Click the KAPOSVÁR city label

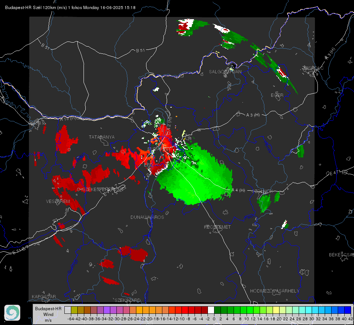coord(44,296)
